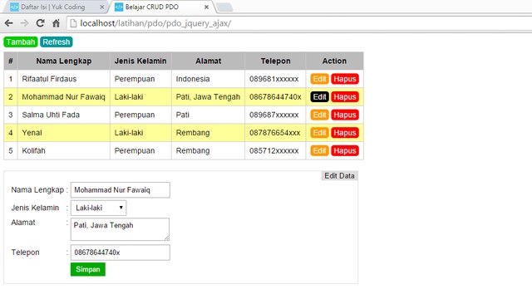This screenshot has height=299, width=532.
Task: Hapus the Mohammad Nur Fawaiq row
Action: pos(345,97)
